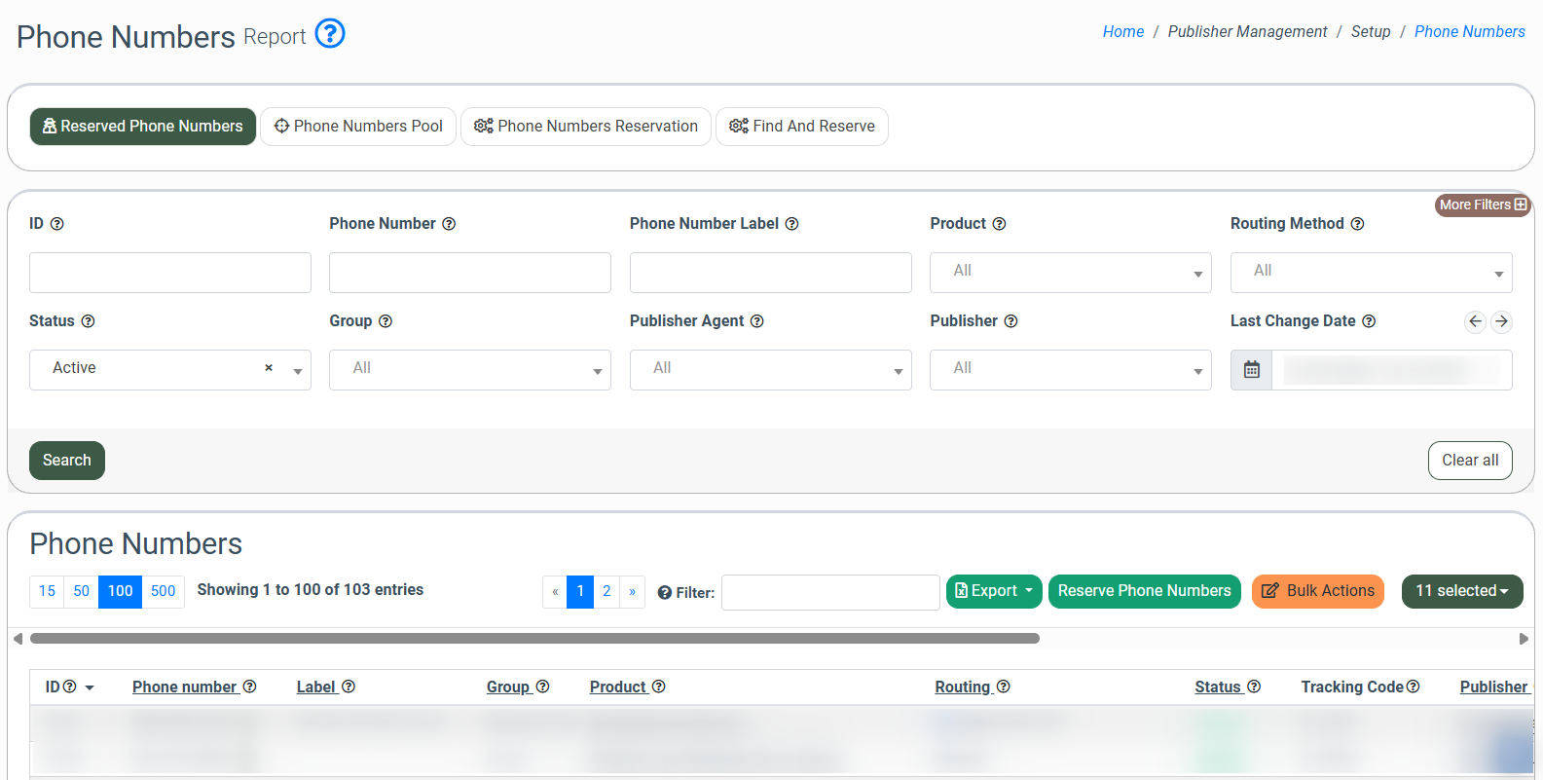
Task: Click the horizontal table scrollbar
Action: click(x=534, y=639)
